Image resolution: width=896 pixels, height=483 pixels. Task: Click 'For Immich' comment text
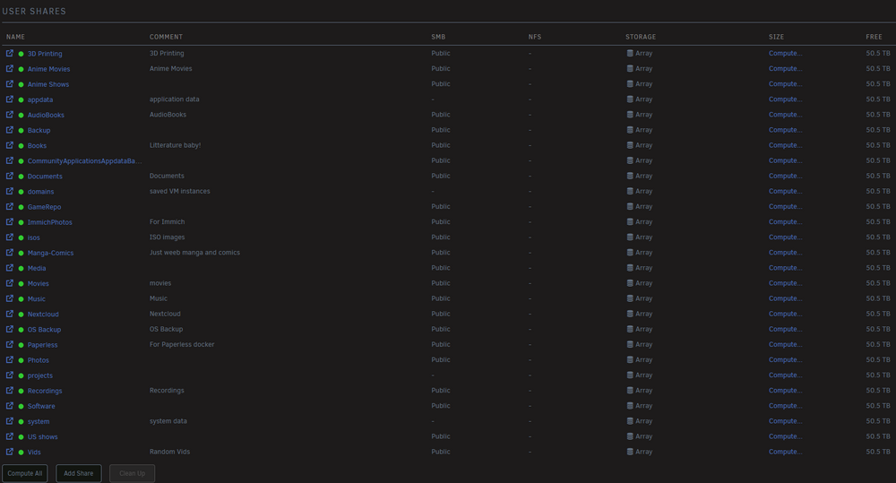[x=167, y=221]
